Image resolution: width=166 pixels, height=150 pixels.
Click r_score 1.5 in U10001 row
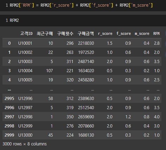tap(110, 43)
